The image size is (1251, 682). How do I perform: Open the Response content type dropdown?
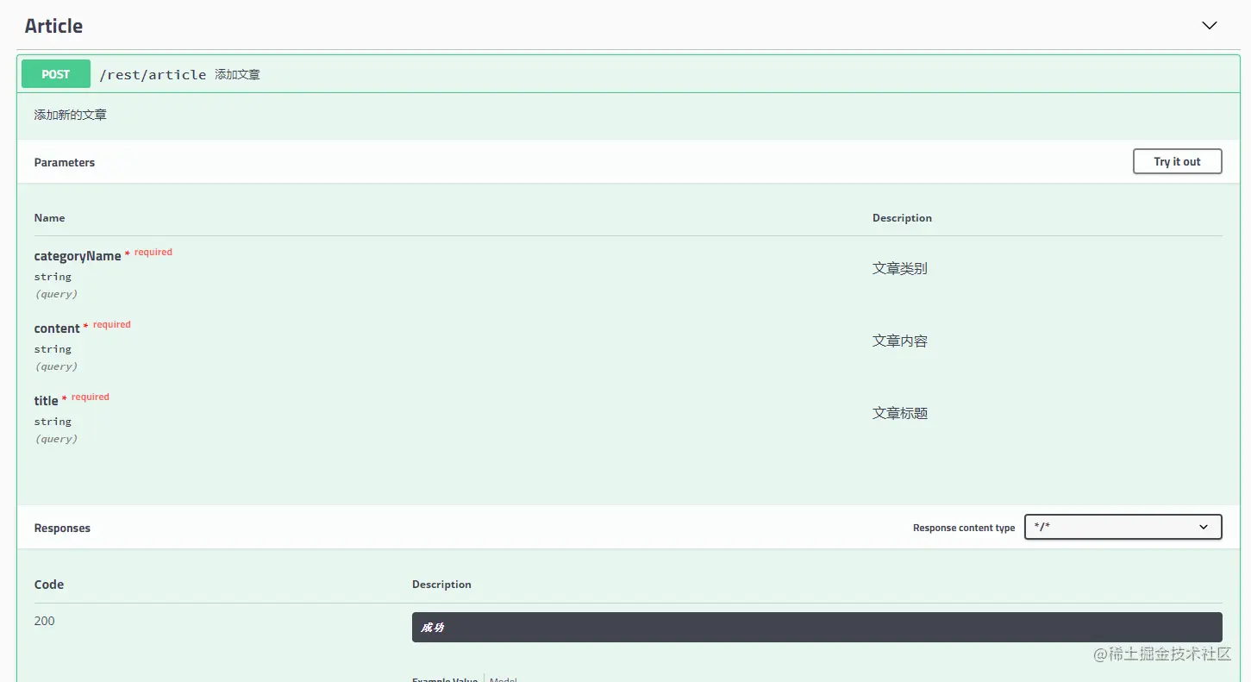coord(1123,527)
